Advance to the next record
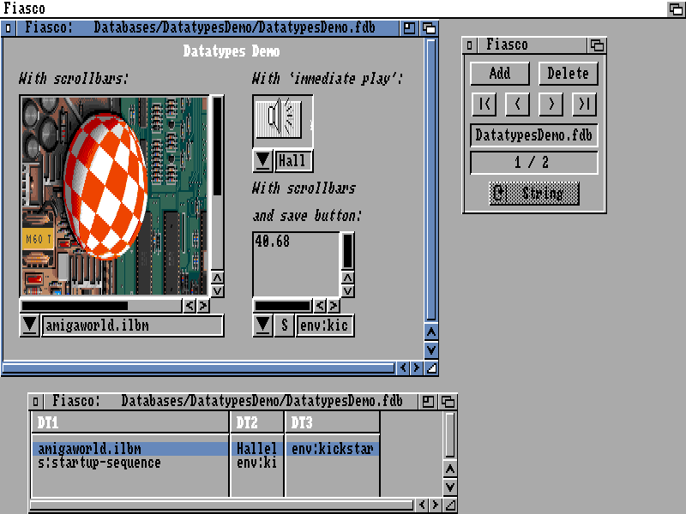 click(x=551, y=105)
